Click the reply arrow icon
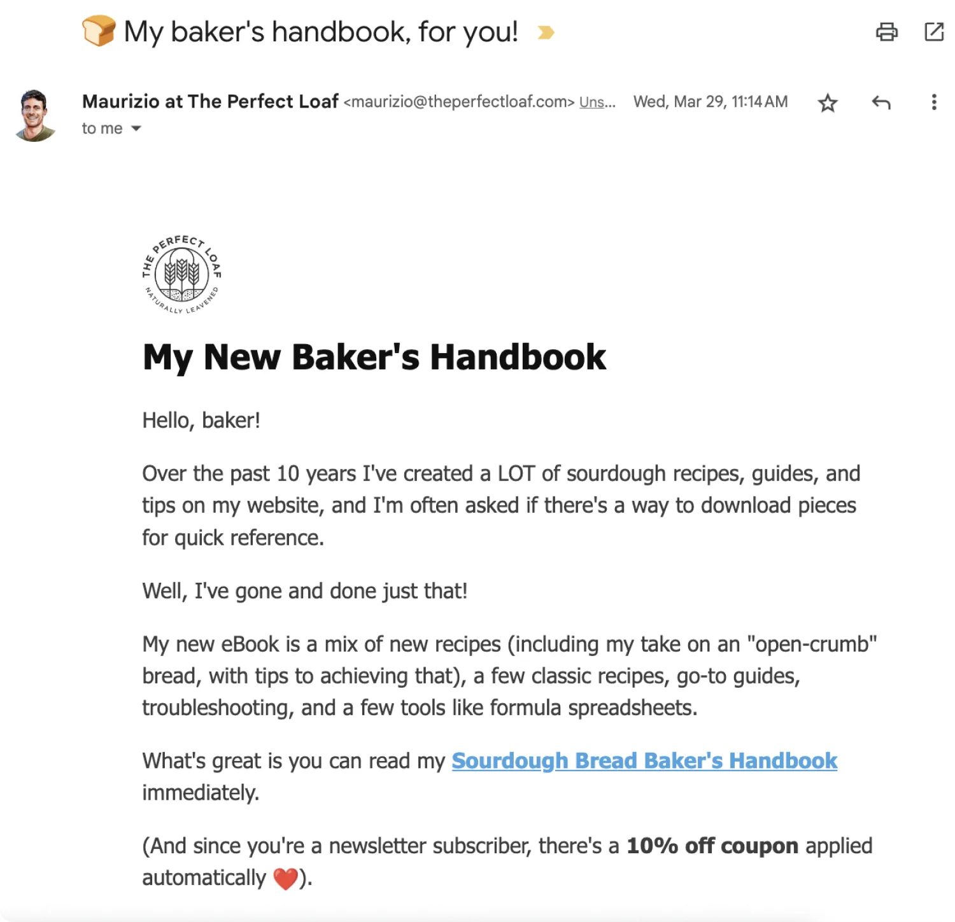Screen dimensions: 955x922 coord(881,102)
